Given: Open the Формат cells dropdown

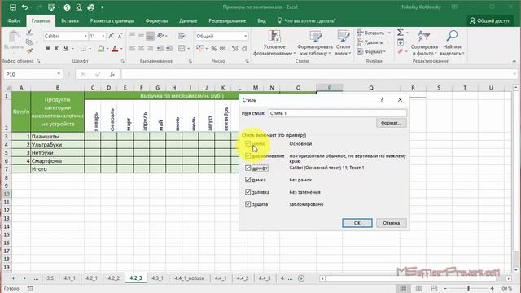Looking at the screenshot, I should [384, 51].
